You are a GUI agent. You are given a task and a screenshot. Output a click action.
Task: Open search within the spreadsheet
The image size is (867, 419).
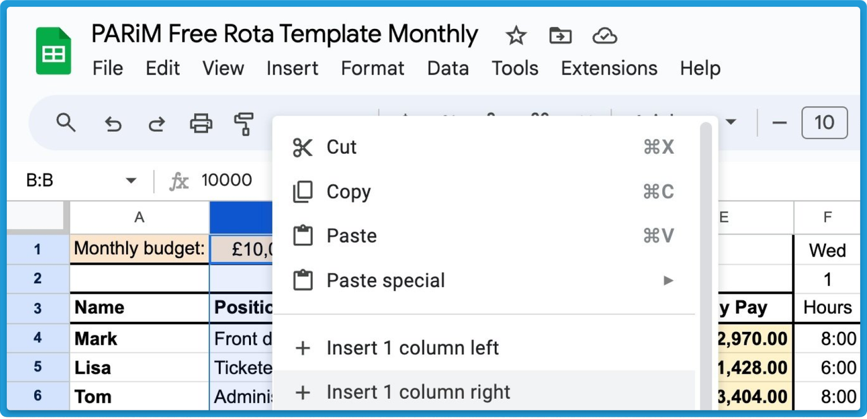66,123
